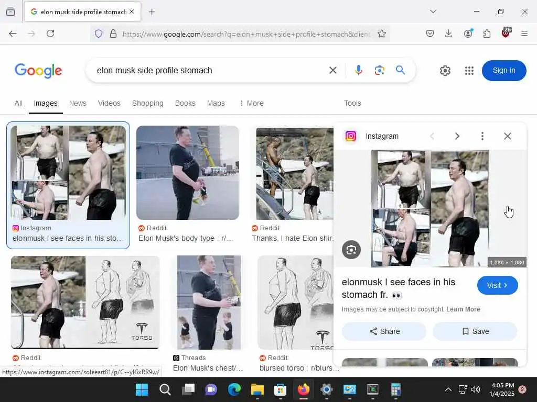The height and width of the screenshot is (402, 537).
Task: Open the Firefox View button
Action: point(10,12)
